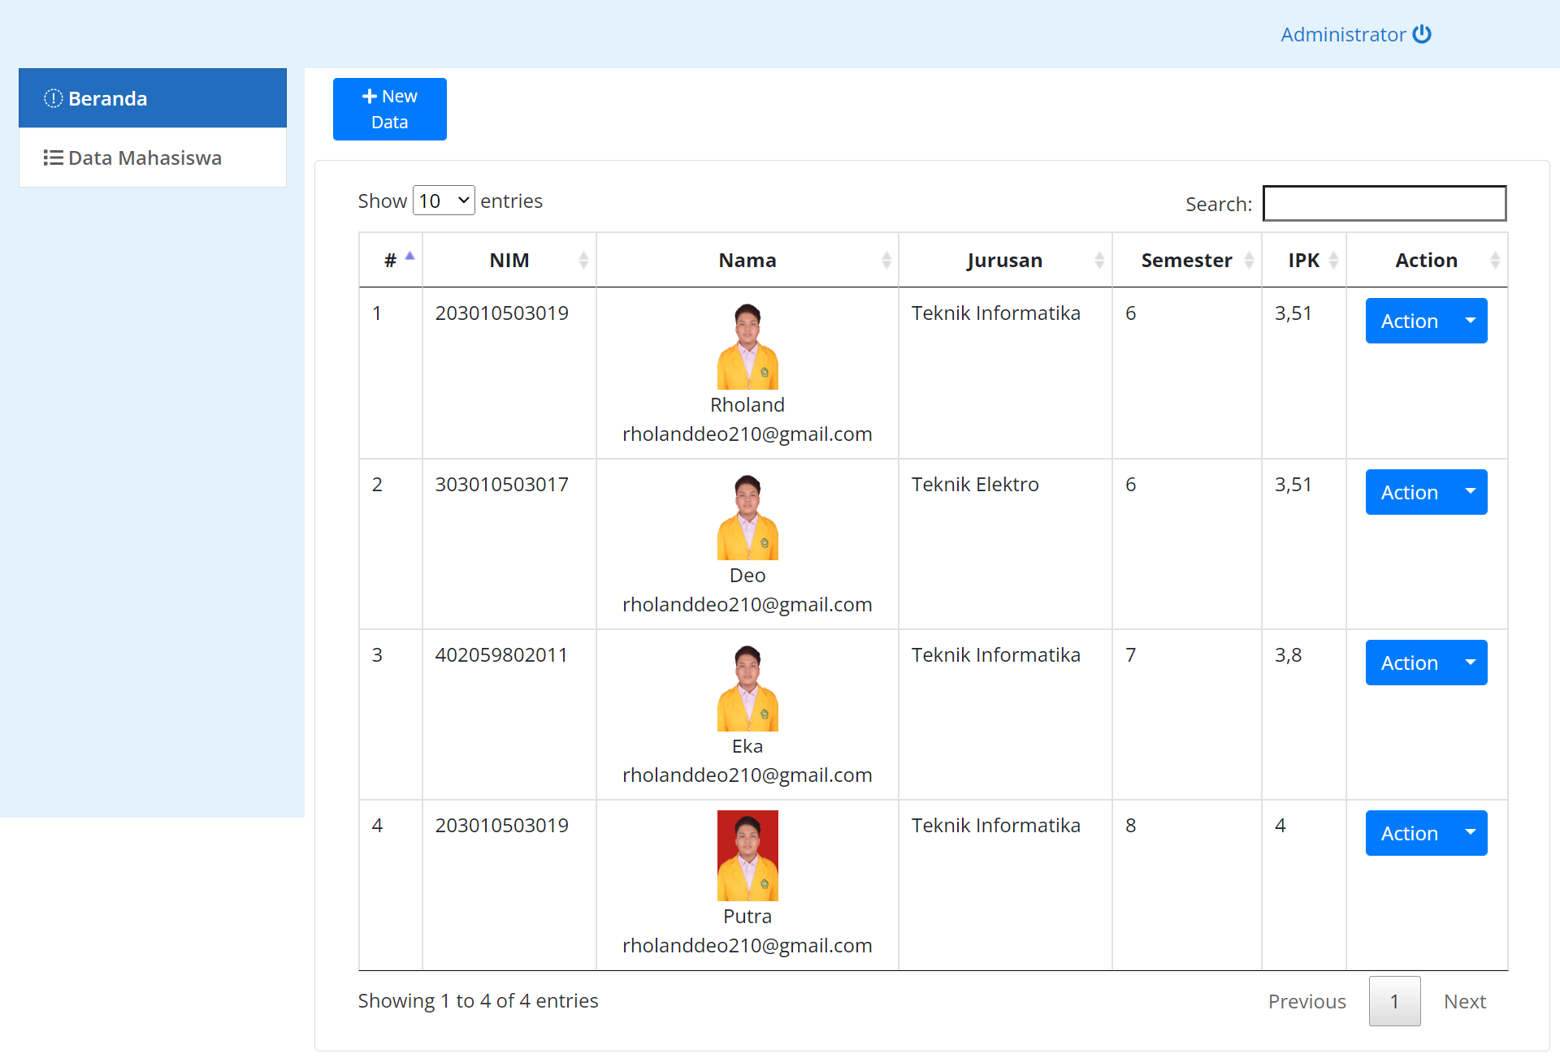This screenshot has height=1062, width=1560.
Task: Sort by the Jurusan column header
Action: [x=1100, y=260]
